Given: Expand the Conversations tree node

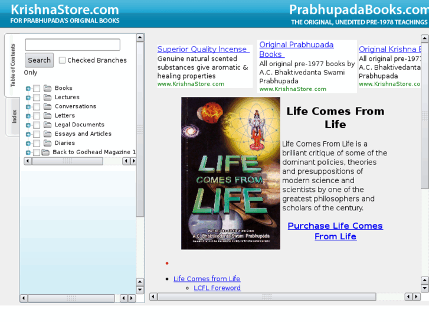Looking at the screenshot, I should coord(28,107).
